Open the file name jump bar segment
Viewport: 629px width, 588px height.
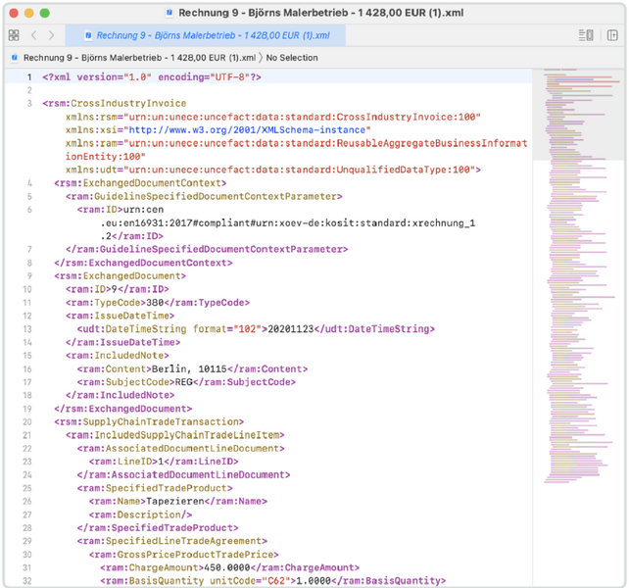click(139, 58)
